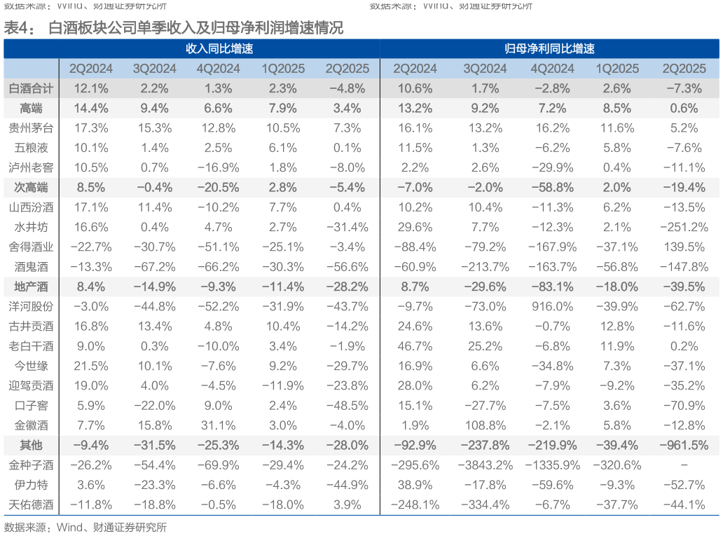
Task: Select the 归母净利同比增速 header cell
Action: [549, 49]
